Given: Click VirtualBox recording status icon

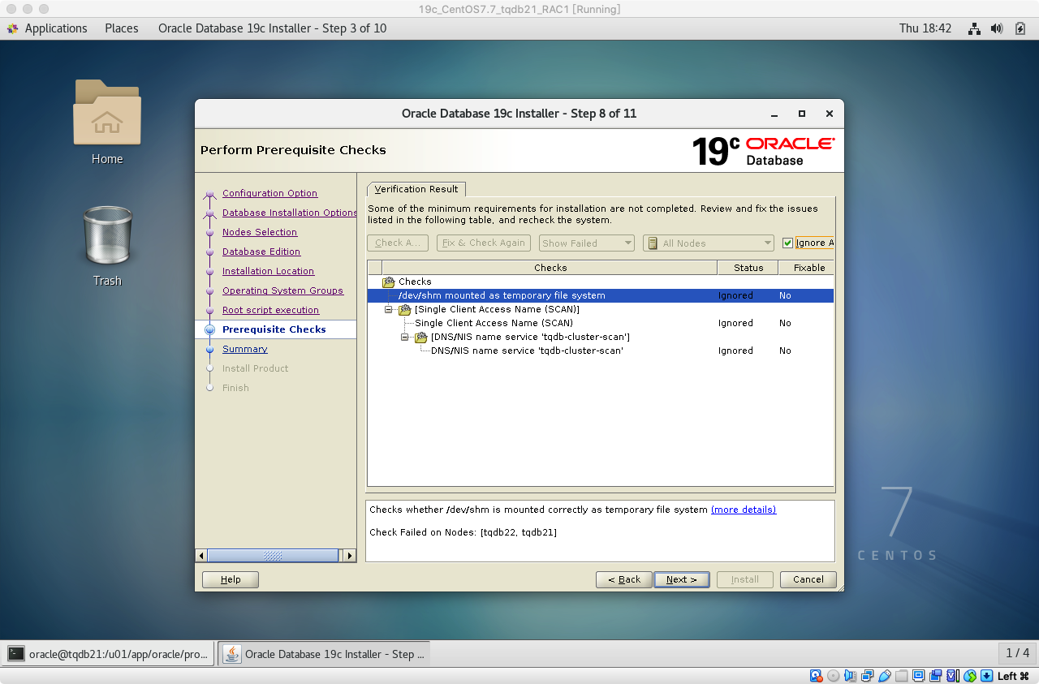Looking at the screenshot, I should (x=935, y=676).
